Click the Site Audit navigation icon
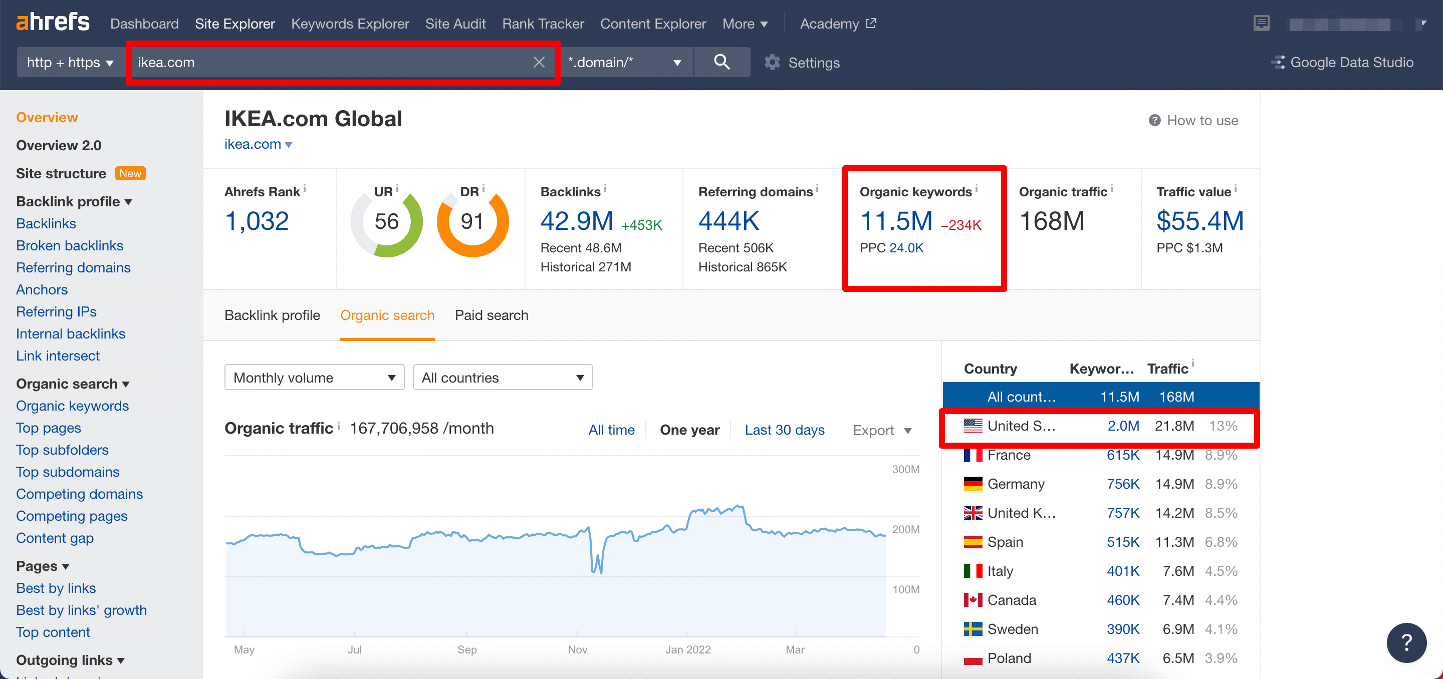 [x=454, y=23]
